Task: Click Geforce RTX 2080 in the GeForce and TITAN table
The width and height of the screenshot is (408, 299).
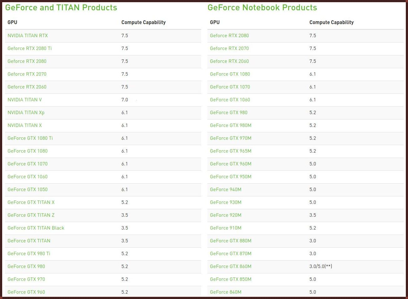Action: (x=27, y=61)
